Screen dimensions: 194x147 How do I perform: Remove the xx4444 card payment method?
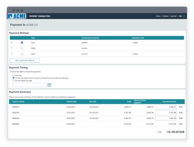click(x=12, y=42)
